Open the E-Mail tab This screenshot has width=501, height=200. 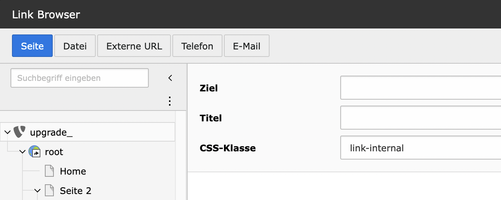[x=247, y=46]
